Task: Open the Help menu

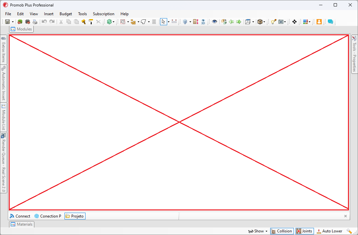Action: (x=125, y=14)
